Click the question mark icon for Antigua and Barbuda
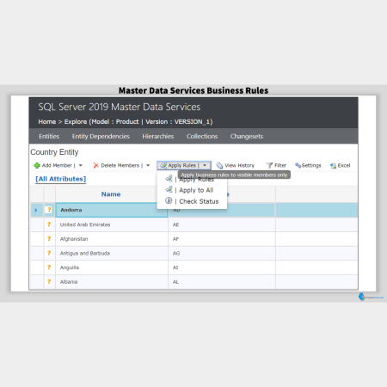This screenshot has height=387, width=387. point(49,253)
